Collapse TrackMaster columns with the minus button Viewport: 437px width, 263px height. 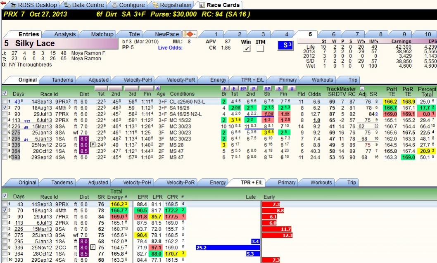[x=362, y=89]
